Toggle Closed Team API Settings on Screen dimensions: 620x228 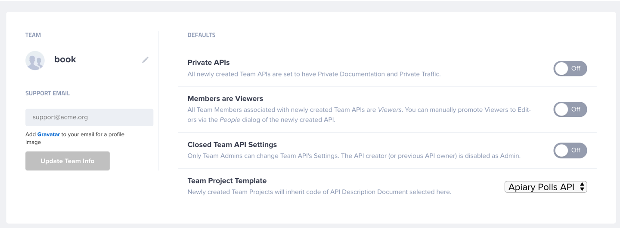pyautogui.click(x=570, y=150)
